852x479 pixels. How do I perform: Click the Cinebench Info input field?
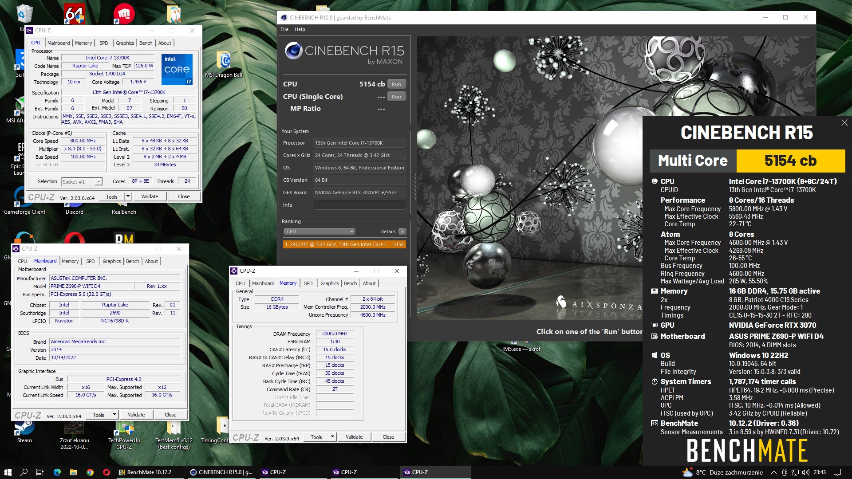point(359,205)
